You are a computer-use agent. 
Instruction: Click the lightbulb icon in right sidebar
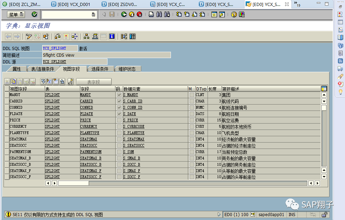click(340, 92)
